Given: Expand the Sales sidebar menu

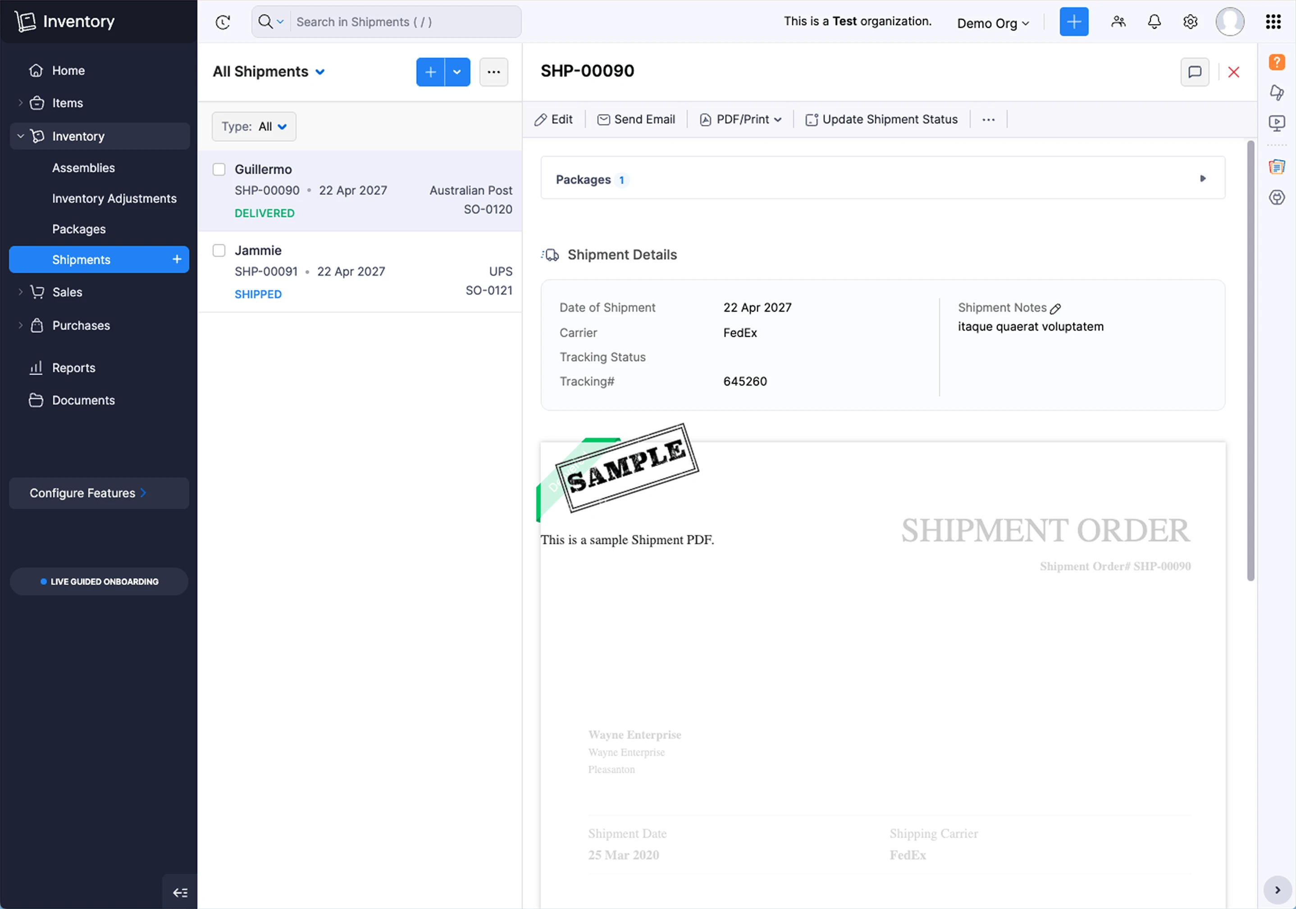Looking at the screenshot, I should pyautogui.click(x=20, y=292).
